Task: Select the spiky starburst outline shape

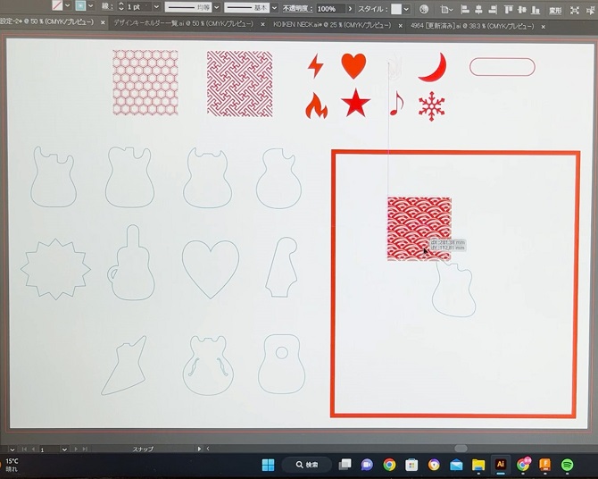Action: click(55, 269)
